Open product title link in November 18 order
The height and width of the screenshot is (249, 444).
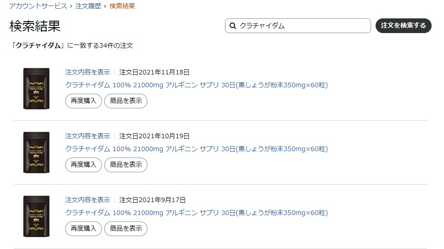click(197, 85)
